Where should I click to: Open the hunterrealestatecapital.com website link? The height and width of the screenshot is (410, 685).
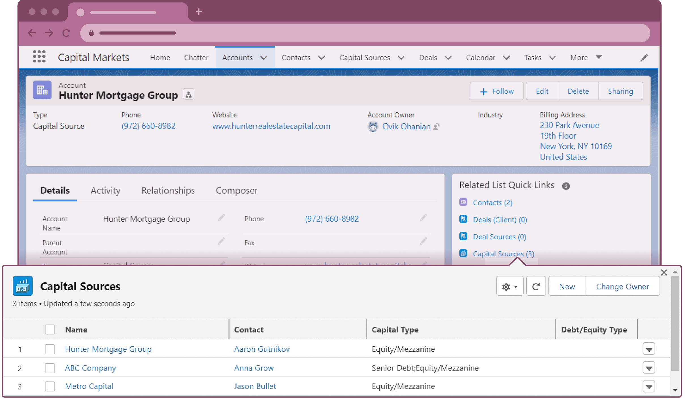coord(271,126)
